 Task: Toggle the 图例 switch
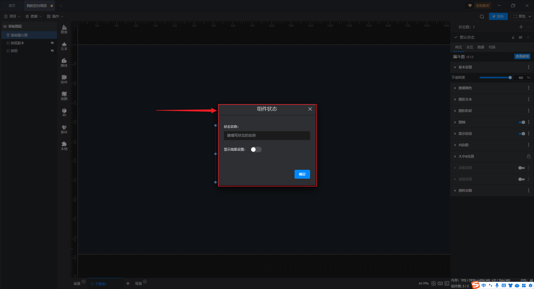(x=522, y=122)
